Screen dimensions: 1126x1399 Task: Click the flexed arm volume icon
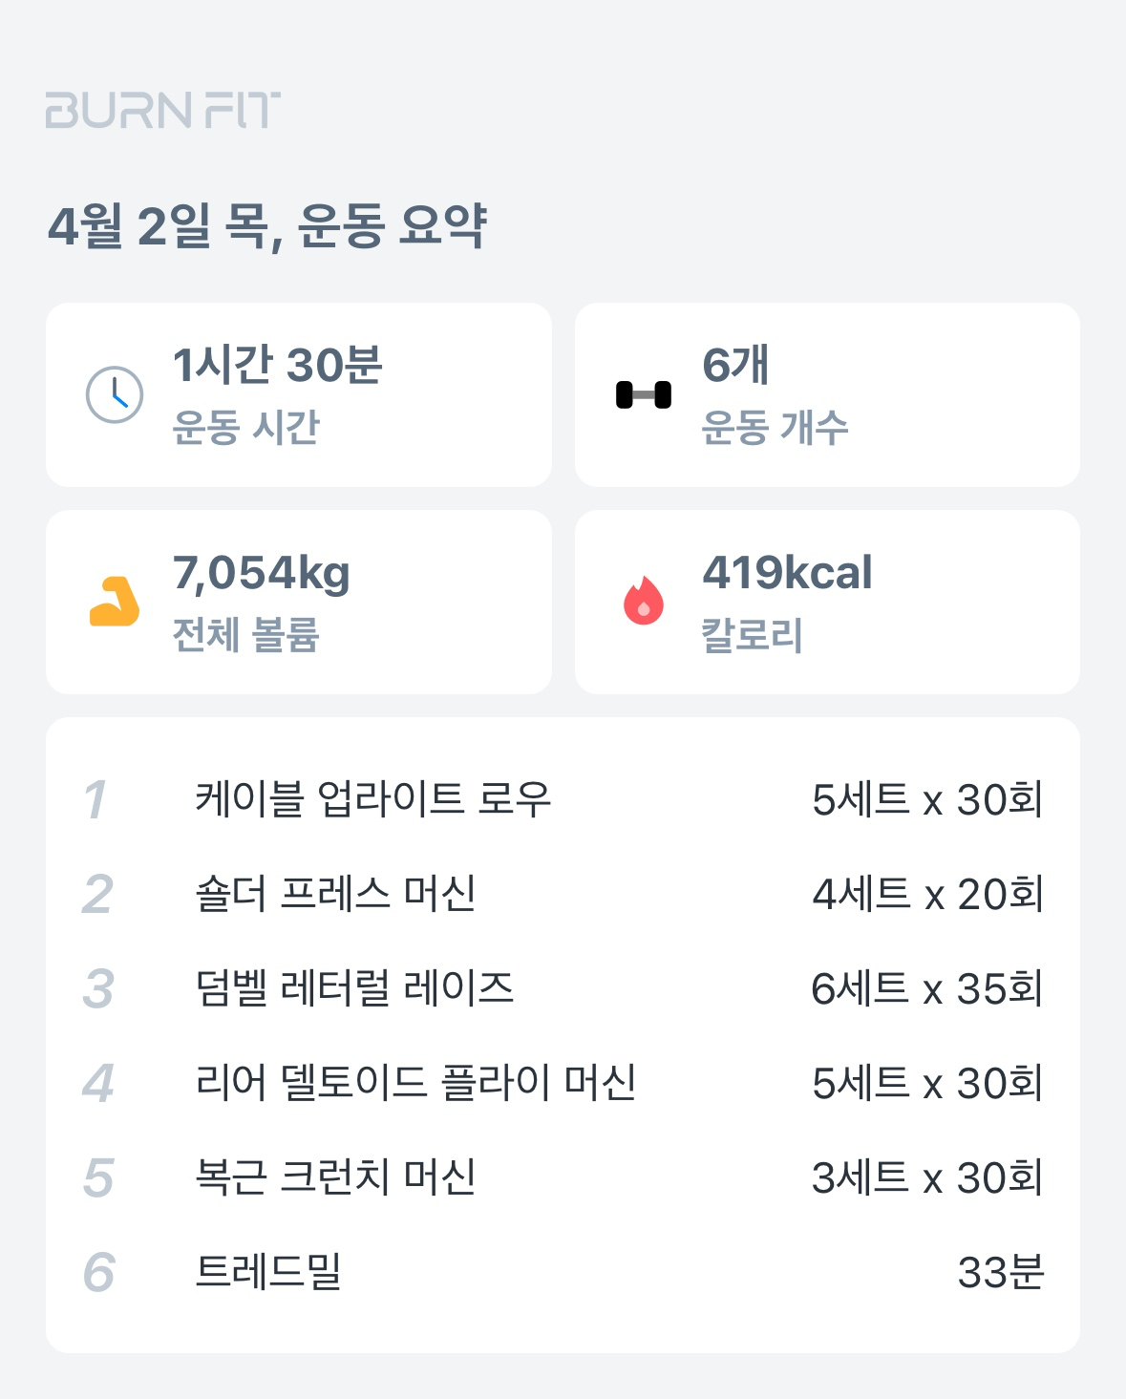pyautogui.click(x=115, y=602)
